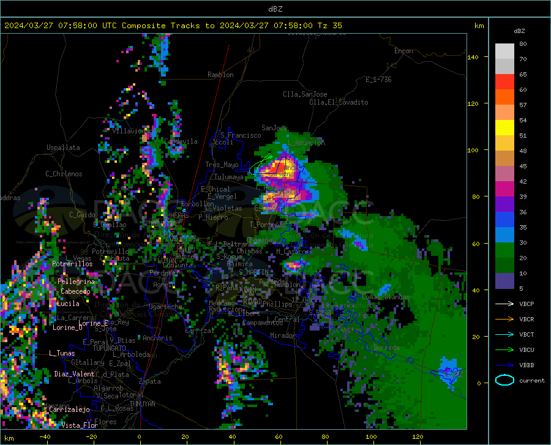Click the C_Chilenos label
The width and height of the screenshot is (551, 445).
[x=64, y=174]
